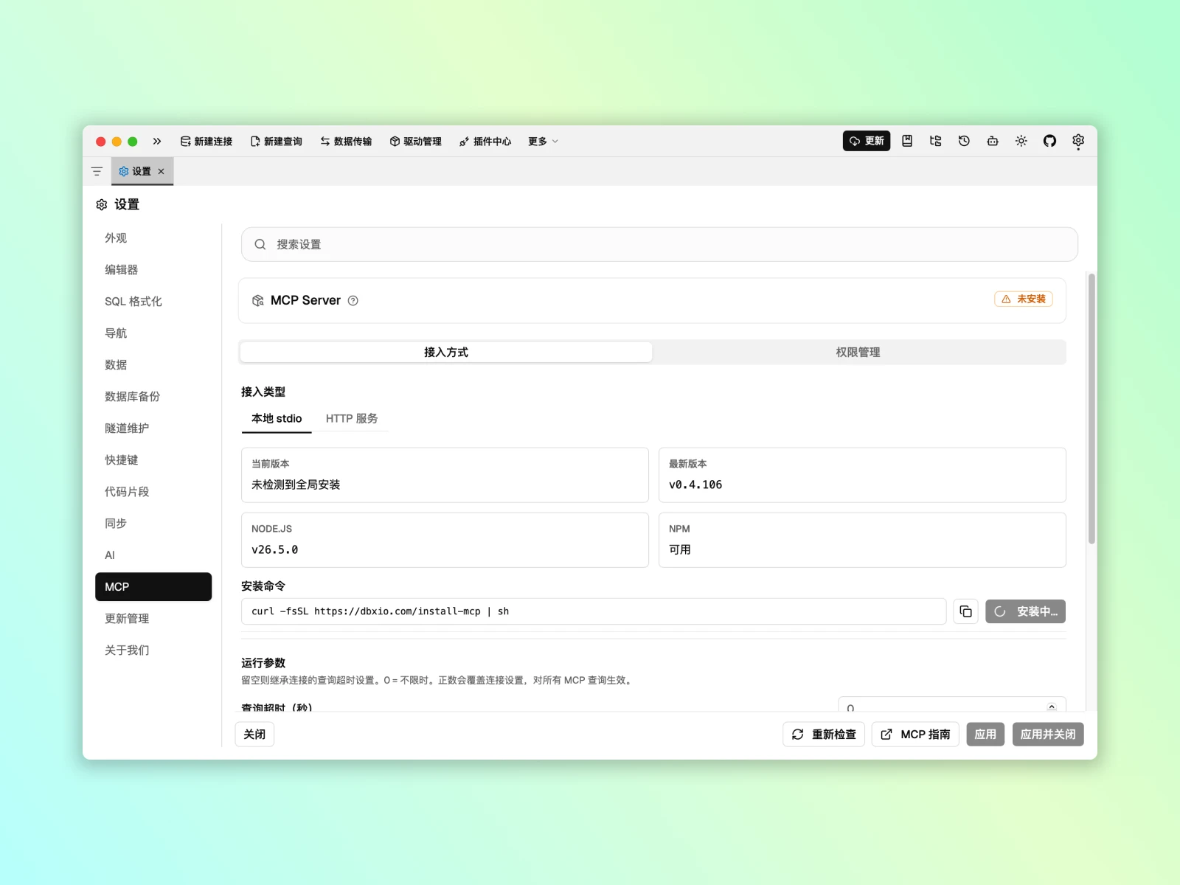Switch to HTTP 服务 access type
The width and height of the screenshot is (1180, 885).
click(352, 419)
